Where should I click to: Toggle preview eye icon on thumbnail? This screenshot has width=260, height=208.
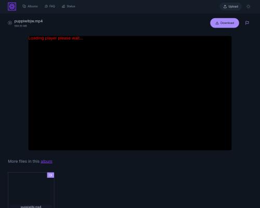point(50,175)
